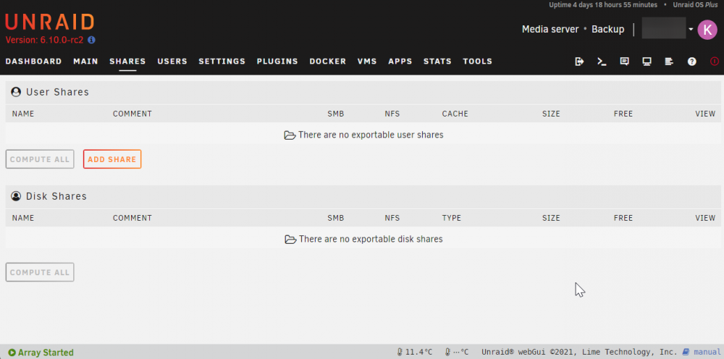
Task: Click the manual book icon in footer
Action: (686, 352)
